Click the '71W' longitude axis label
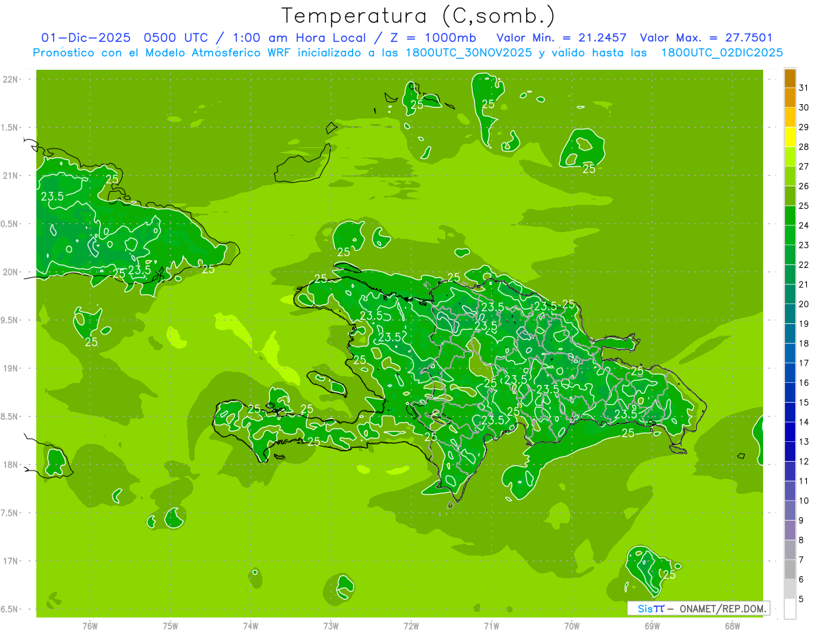Image resolution: width=822 pixels, height=635 pixels. coord(491,625)
